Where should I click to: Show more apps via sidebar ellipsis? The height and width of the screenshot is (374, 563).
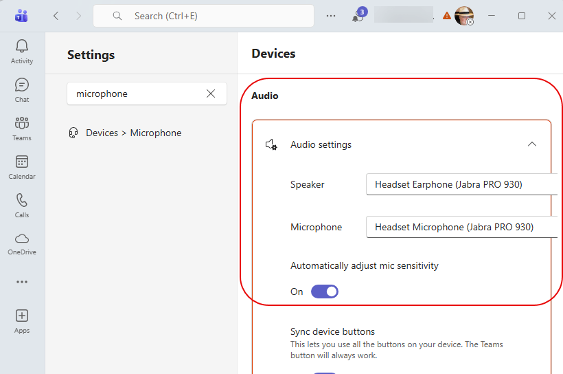tap(22, 281)
